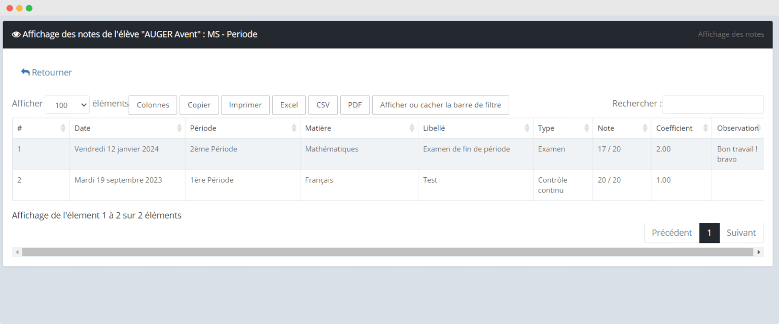Click the red macOS close button
This screenshot has width=779, height=324.
point(10,8)
